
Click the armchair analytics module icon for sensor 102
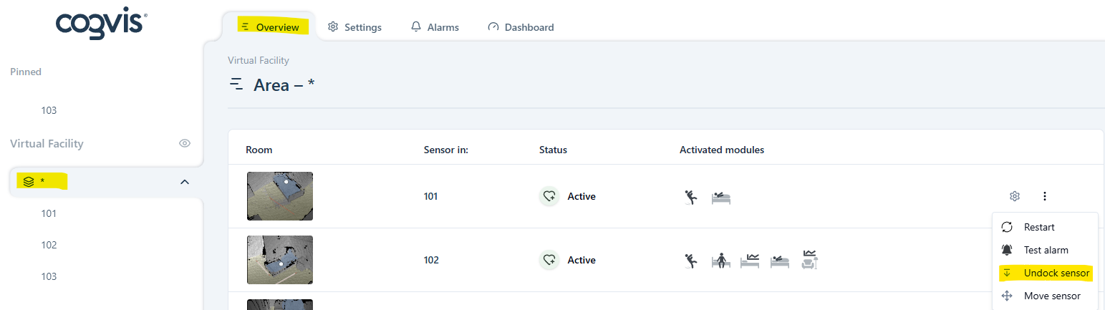click(x=810, y=259)
